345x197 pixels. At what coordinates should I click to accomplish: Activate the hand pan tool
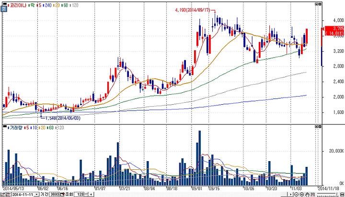click(307, 194)
